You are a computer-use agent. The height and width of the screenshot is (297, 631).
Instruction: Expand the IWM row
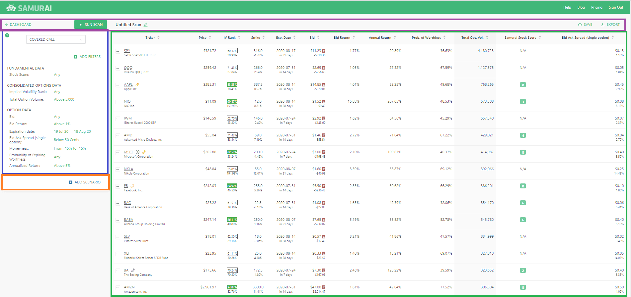pos(118,119)
